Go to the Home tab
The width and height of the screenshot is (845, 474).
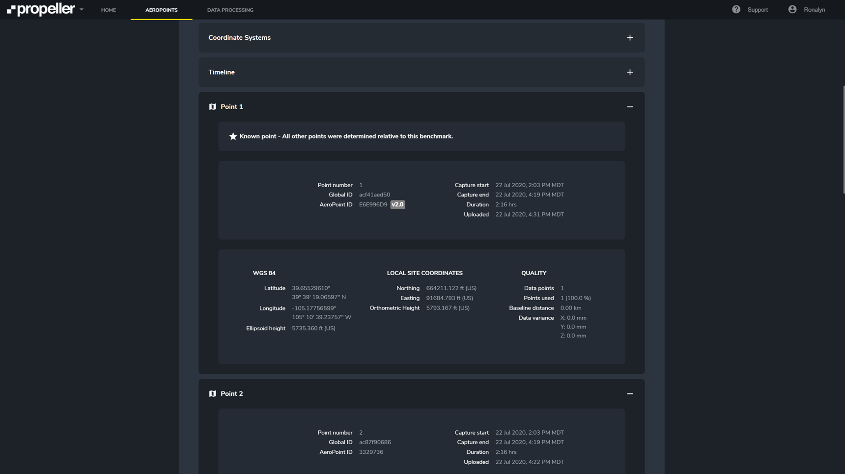point(109,10)
